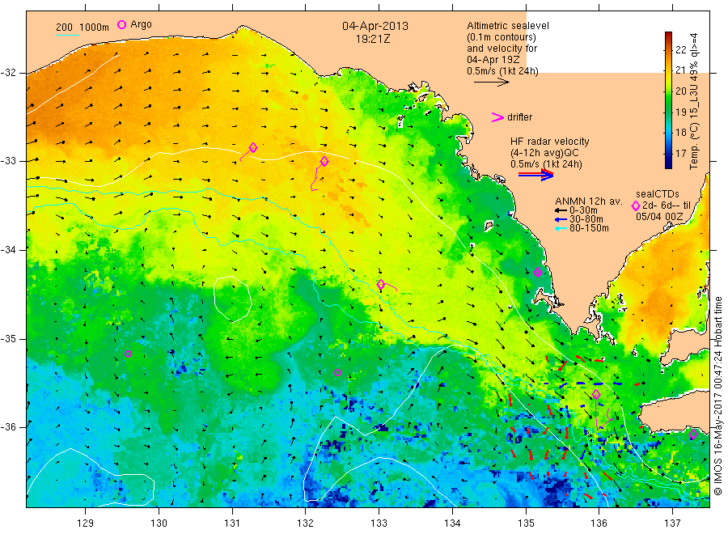Click the 134 longitude axis label

[x=452, y=523]
